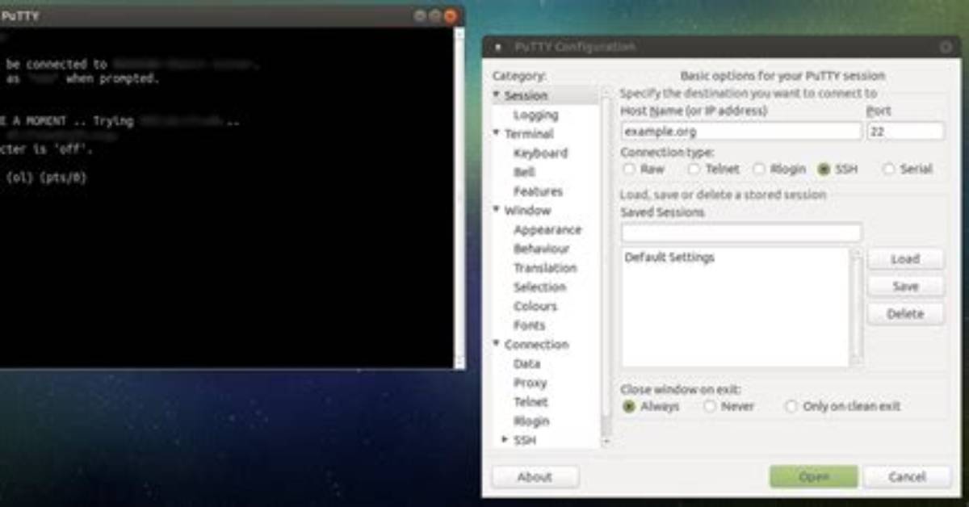Cancel the PuTTY Configuration dialog
Image resolution: width=969 pixels, height=507 pixels.
(907, 477)
